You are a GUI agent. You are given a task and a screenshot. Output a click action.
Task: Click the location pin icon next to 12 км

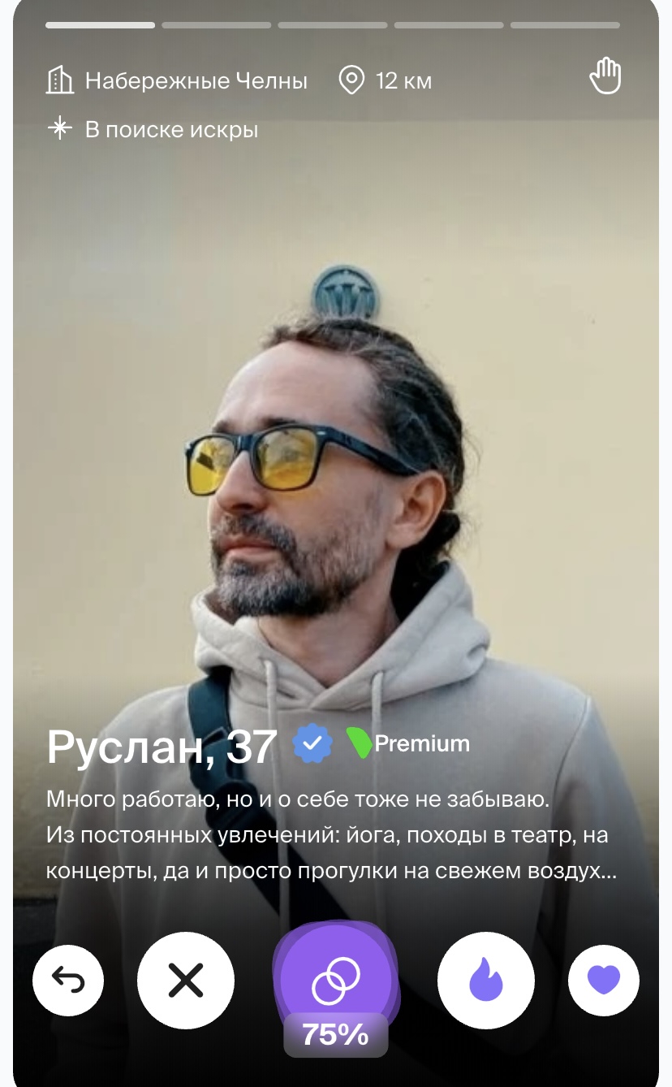coord(351,80)
